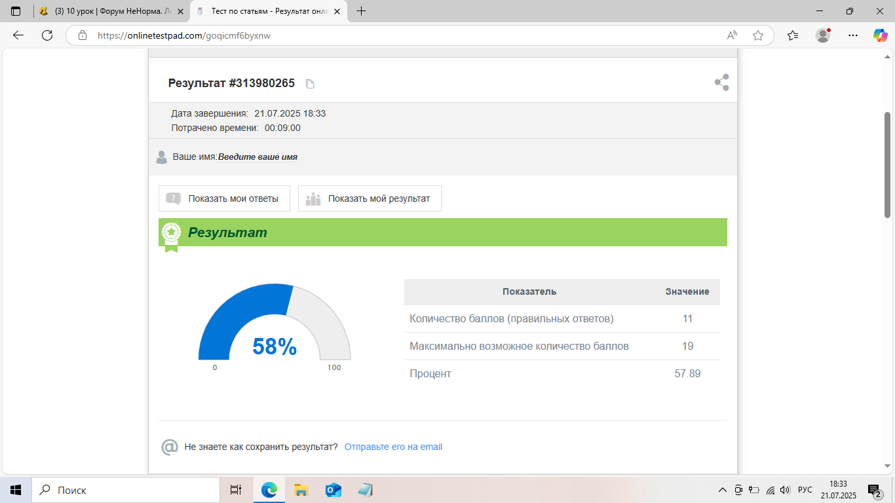Open Copilot icon in Edge toolbar

click(x=880, y=35)
